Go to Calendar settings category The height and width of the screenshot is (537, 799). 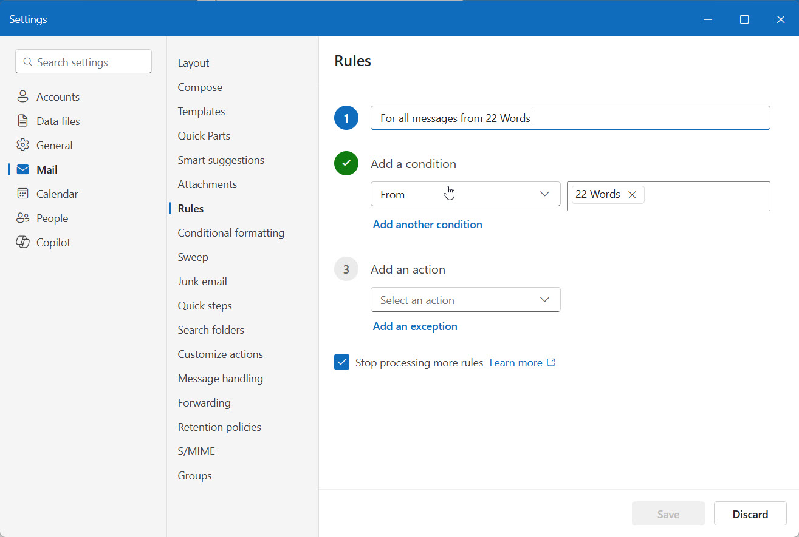(57, 194)
